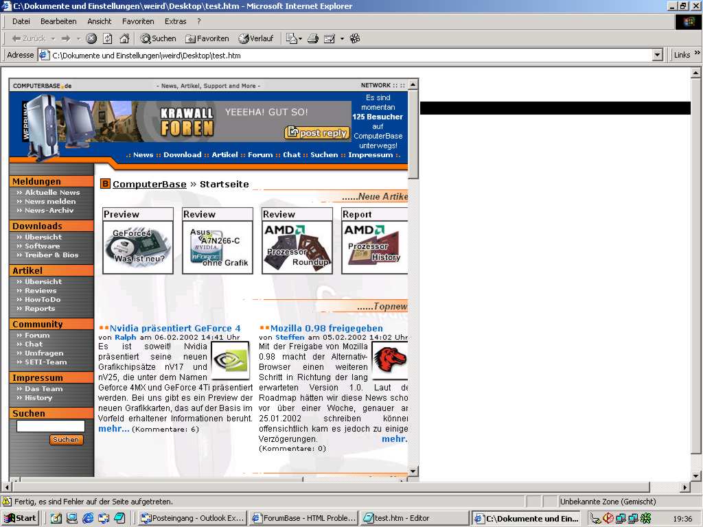Open the AMD Prozessor Roundup thumbnail
Screen dimensions: 703x527
[297, 247]
